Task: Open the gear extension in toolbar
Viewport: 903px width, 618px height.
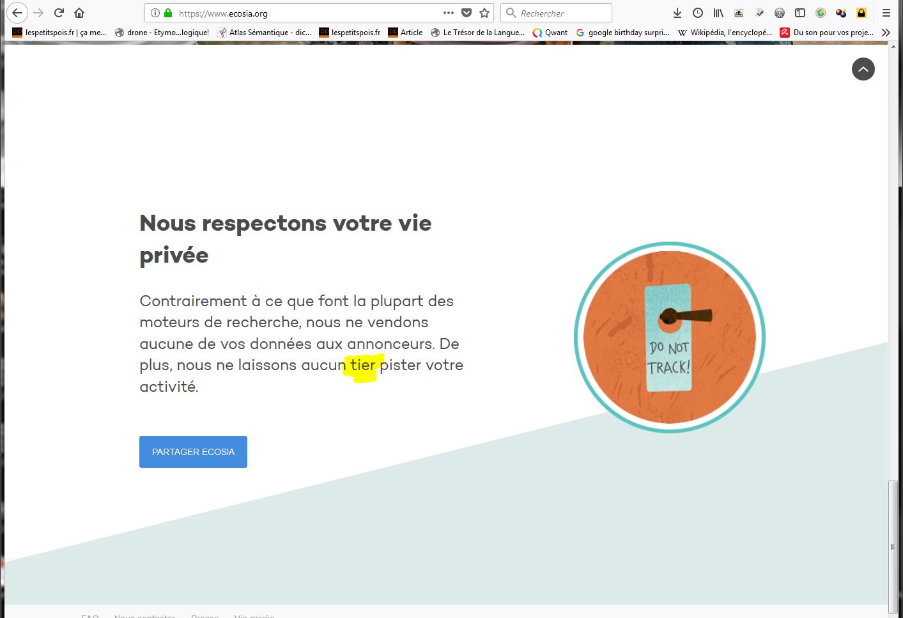Action: point(780,13)
